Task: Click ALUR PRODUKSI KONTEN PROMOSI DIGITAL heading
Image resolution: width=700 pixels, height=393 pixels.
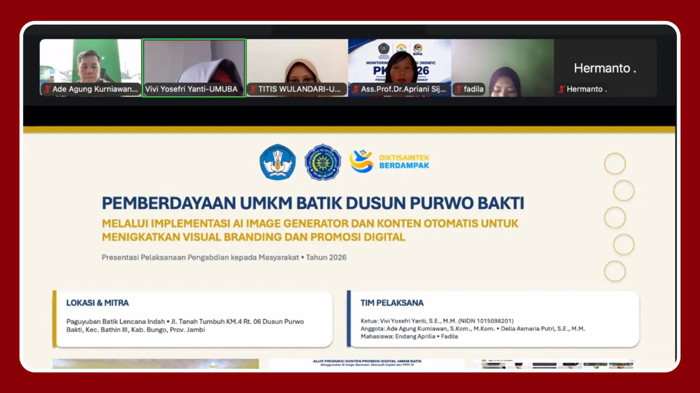Action: click(367, 361)
